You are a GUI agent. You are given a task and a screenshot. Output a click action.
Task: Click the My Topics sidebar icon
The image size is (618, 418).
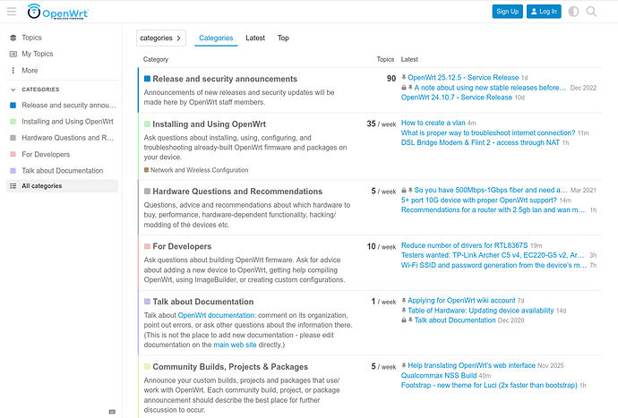tap(13, 54)
